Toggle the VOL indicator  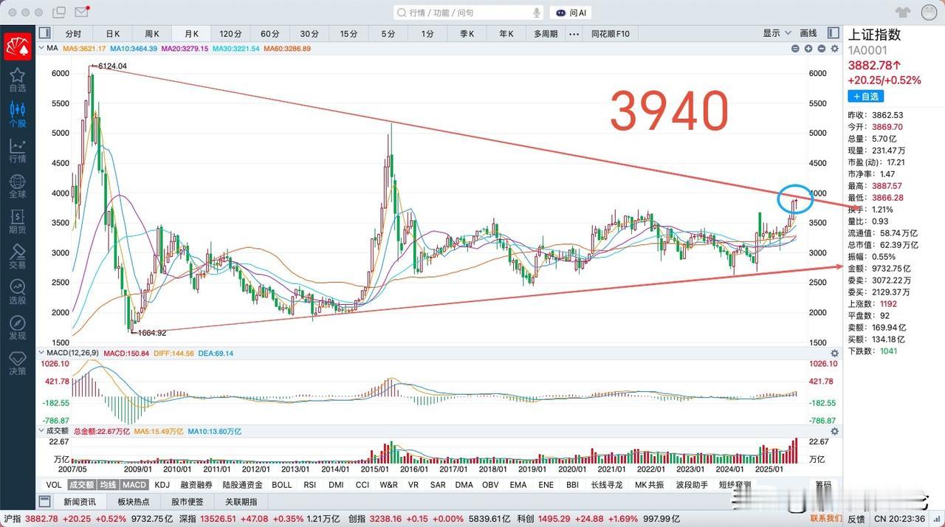click(53, 485)
